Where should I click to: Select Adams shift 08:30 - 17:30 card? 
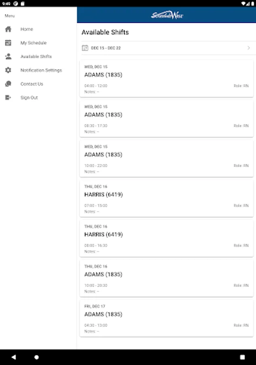tap(166, 118)
